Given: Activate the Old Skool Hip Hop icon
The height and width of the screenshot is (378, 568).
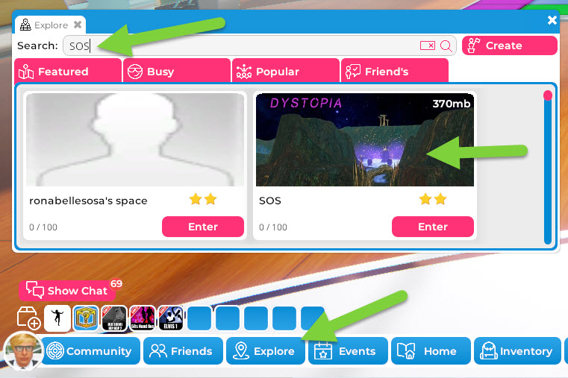Looking at the screenshot, I should [x=114, y=318].
